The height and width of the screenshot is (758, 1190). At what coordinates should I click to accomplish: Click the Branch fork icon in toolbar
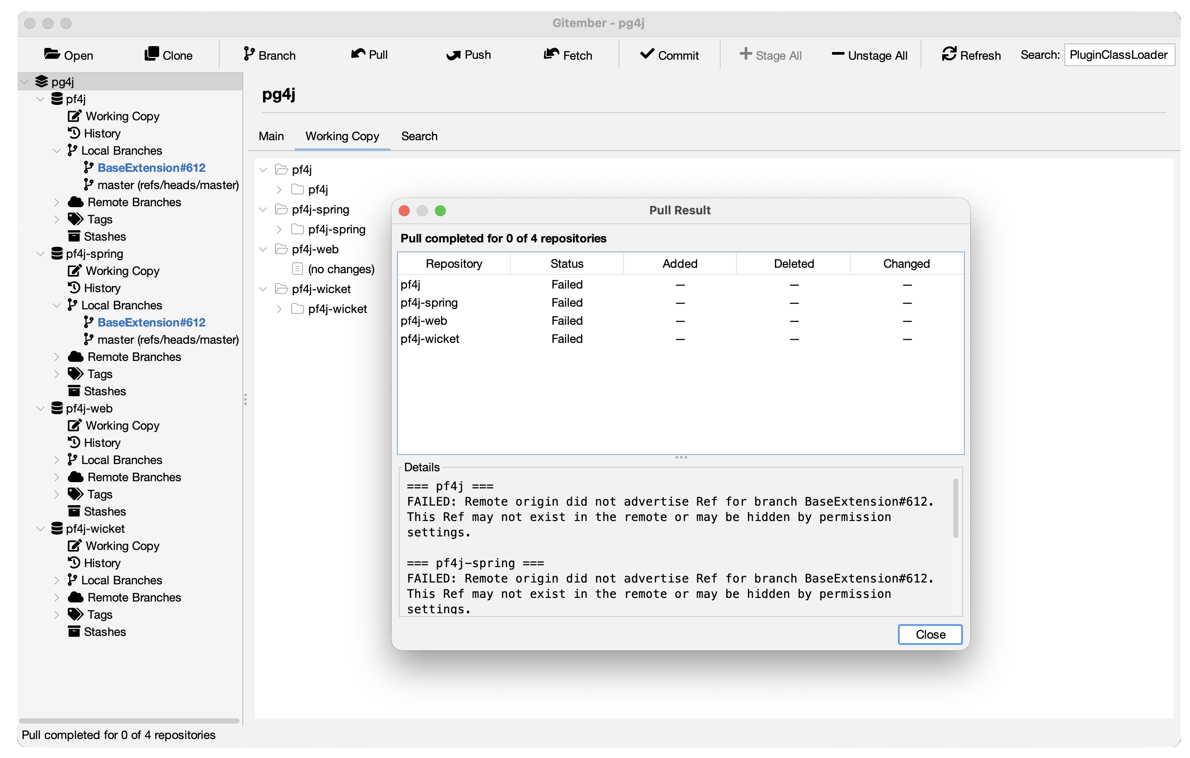pos(249,53)
